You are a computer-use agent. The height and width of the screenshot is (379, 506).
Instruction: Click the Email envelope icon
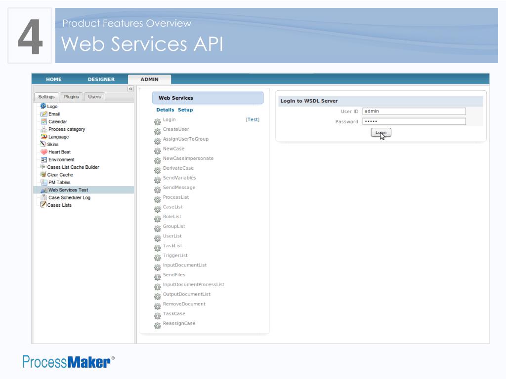click(x=44, y=114)
